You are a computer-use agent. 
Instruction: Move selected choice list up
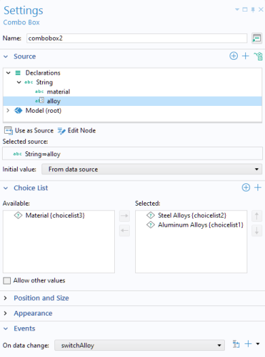pyautogui.click(x=257, y=216)
